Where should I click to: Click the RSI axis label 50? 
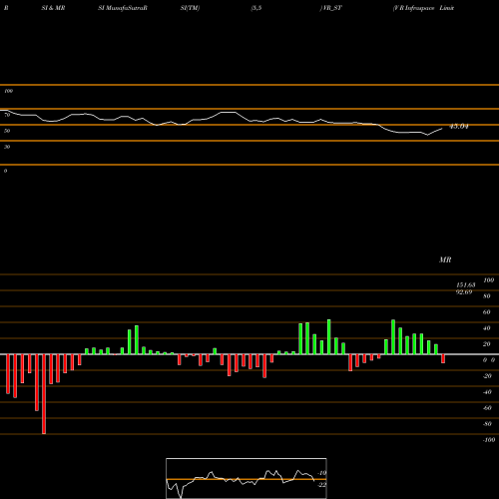click(x=7, y=131)
